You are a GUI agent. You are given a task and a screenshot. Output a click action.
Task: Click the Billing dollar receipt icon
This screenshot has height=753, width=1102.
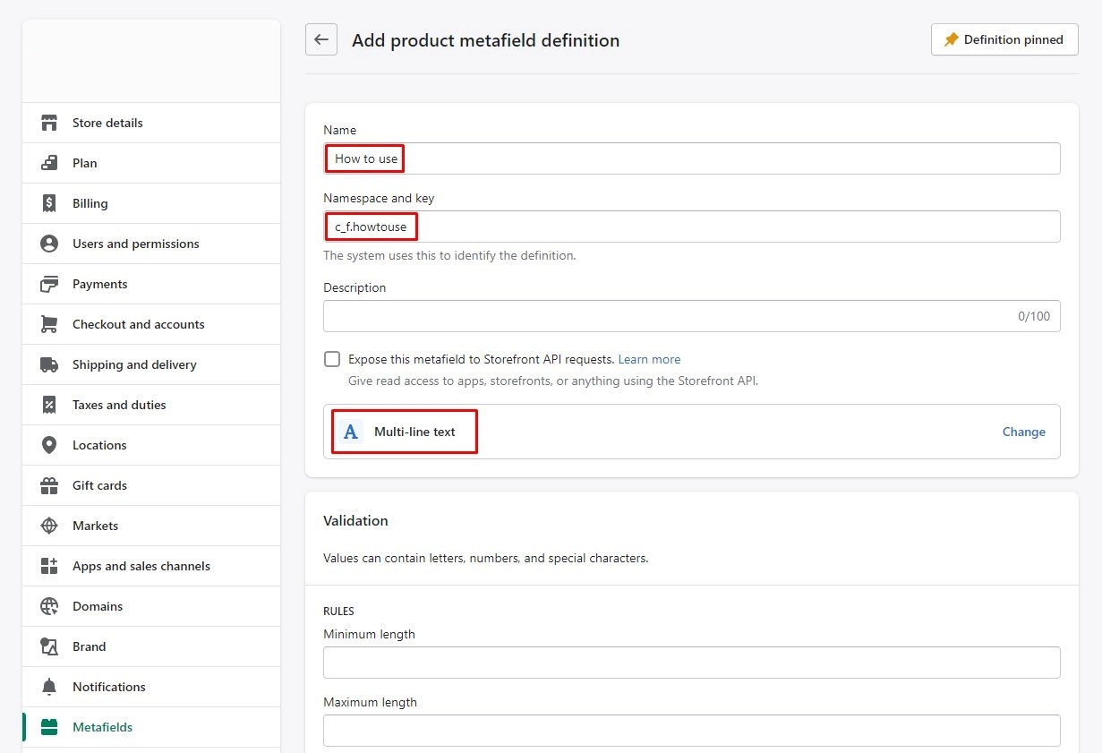[49, 203]
